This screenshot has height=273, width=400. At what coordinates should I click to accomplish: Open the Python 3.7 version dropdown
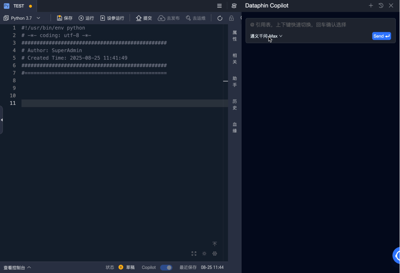tap(22, 18)
